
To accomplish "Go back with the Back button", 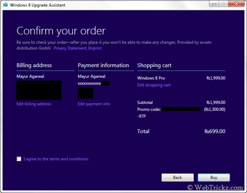I will 177,177.
